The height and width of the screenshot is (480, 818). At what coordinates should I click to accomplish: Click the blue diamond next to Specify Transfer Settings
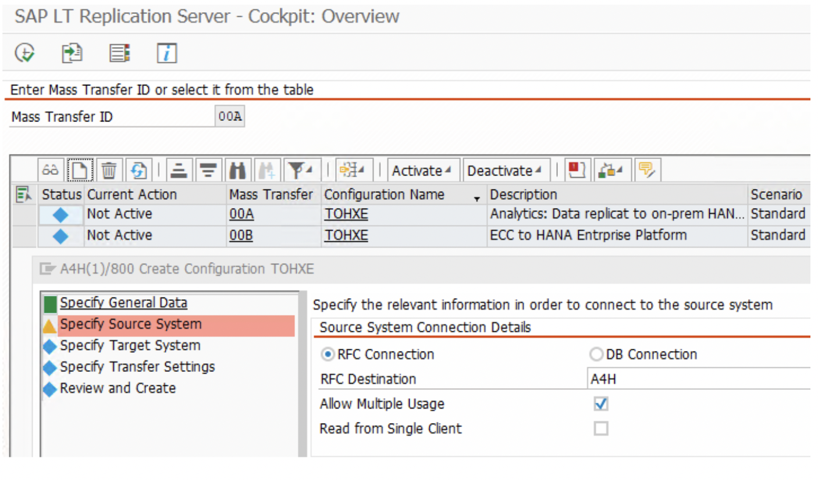point(50,368)
